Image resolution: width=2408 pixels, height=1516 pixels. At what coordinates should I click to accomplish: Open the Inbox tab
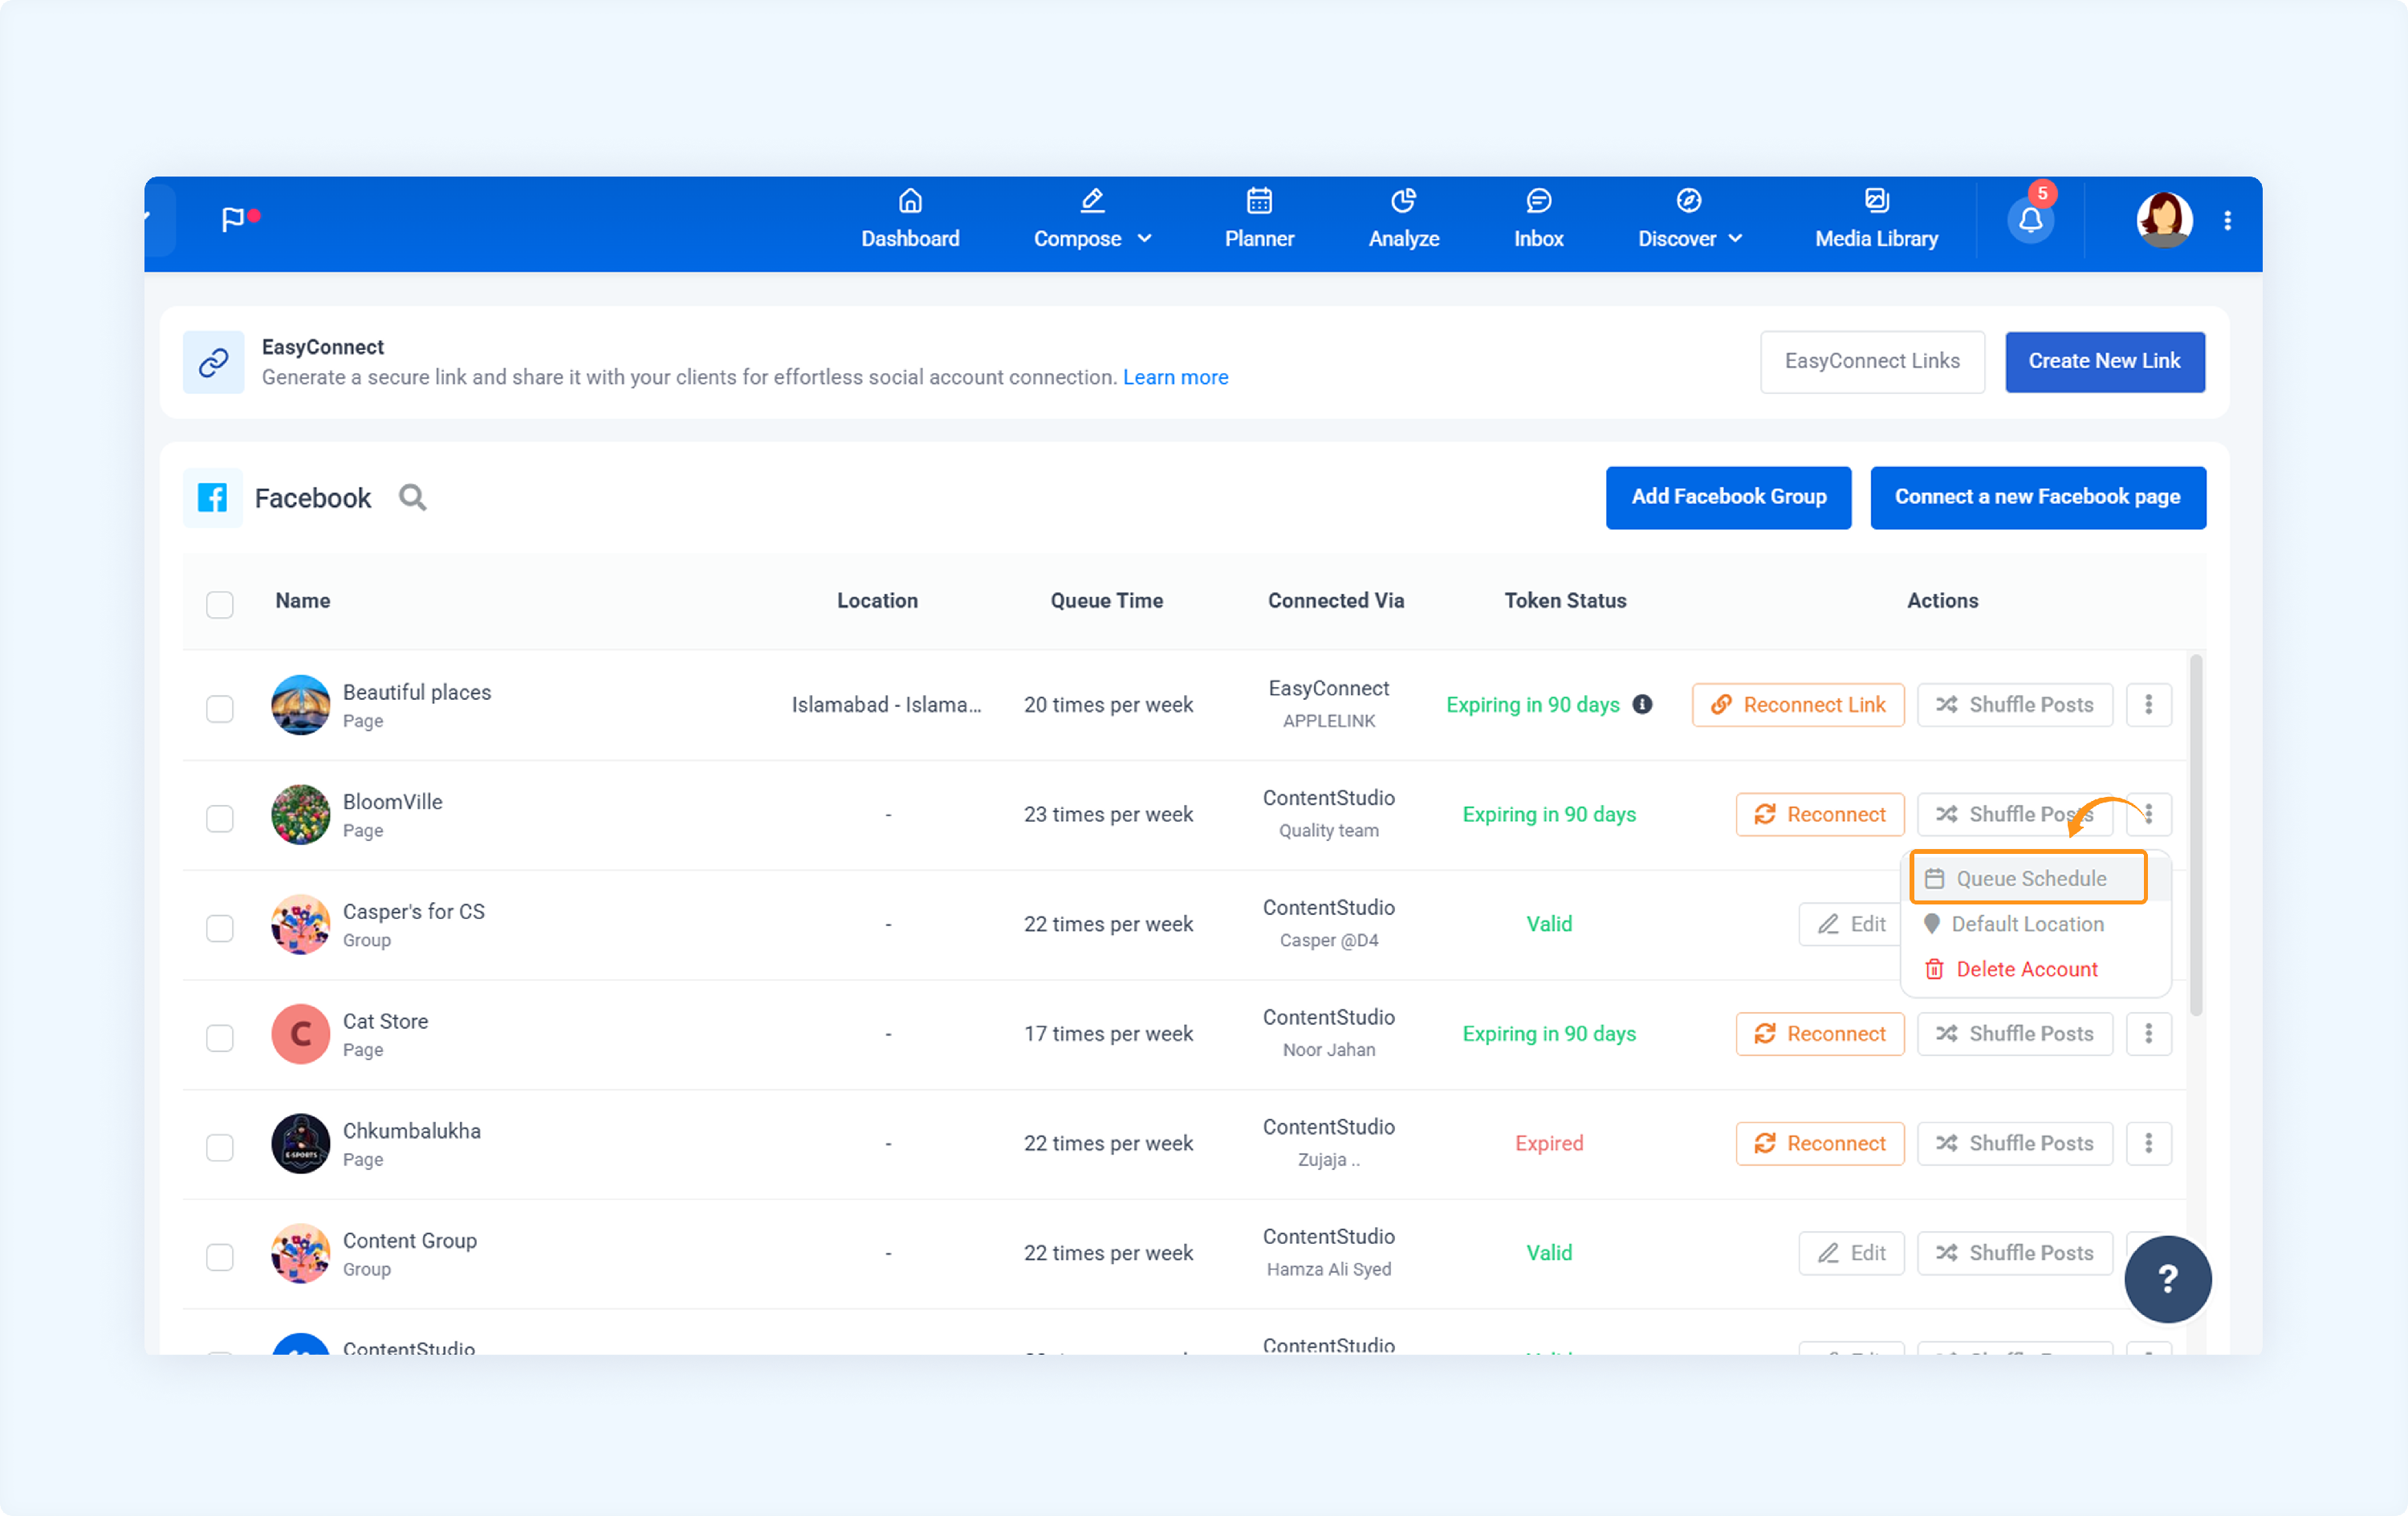click(1538, 220)
